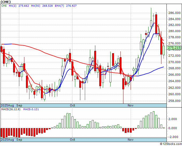Click the smallest final green MACD bar

point(164,128)
